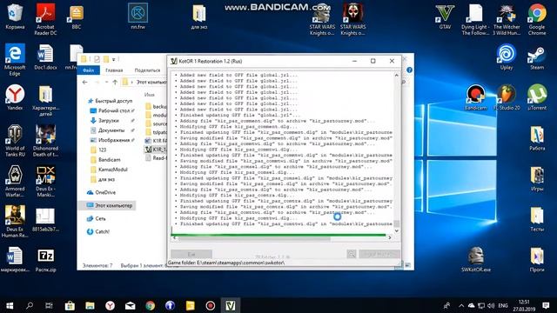This screenshot has height=313, width=557.
Task: Open GTAV desktop shortcut
Action: click(x=445, y=17)
